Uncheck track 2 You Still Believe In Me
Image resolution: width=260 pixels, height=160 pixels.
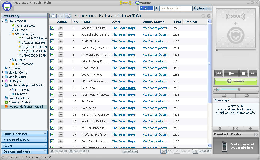click(52, 34)
